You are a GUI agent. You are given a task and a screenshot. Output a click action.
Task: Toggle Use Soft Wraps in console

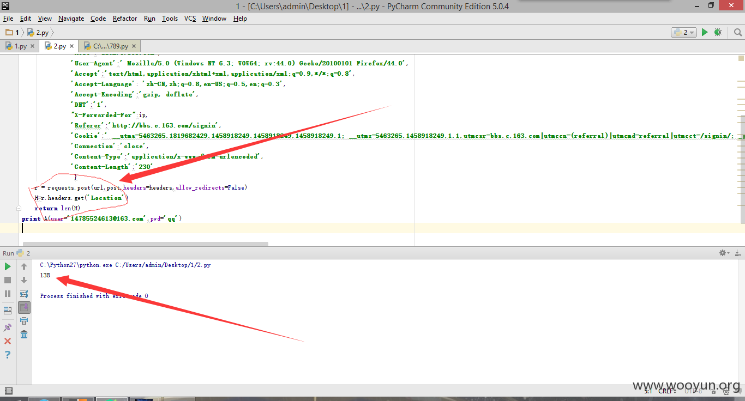coord(24,294)
